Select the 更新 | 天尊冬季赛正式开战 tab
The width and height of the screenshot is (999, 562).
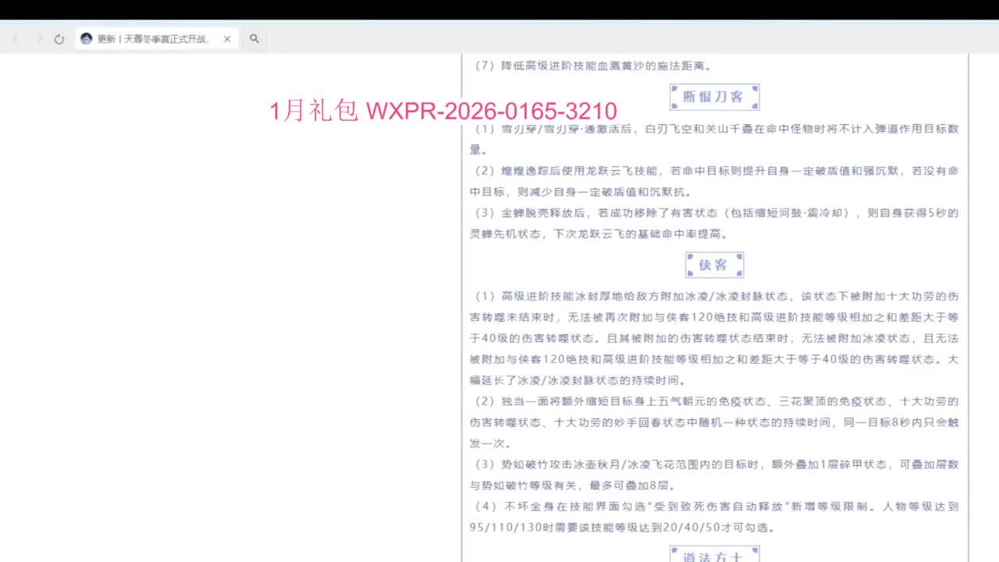click(x=157, y=39)
